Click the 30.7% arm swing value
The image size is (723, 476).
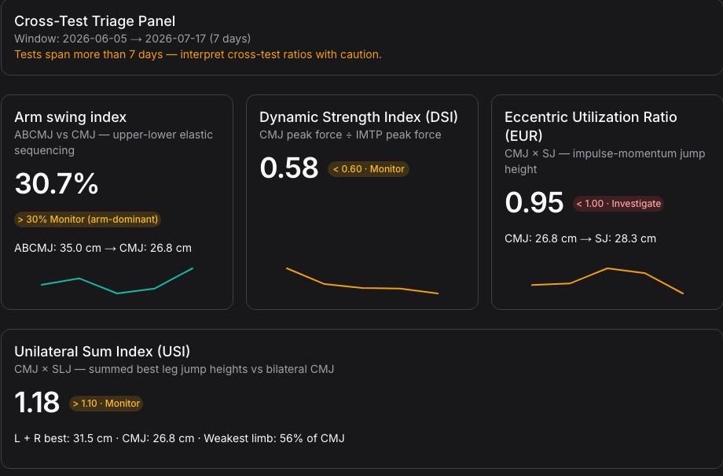[57, 183]
